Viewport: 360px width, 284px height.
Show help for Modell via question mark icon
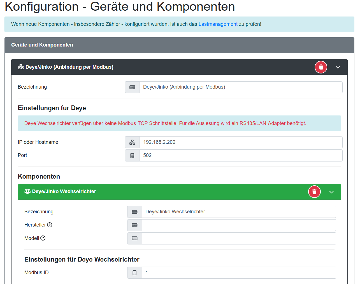coord(43,238)
